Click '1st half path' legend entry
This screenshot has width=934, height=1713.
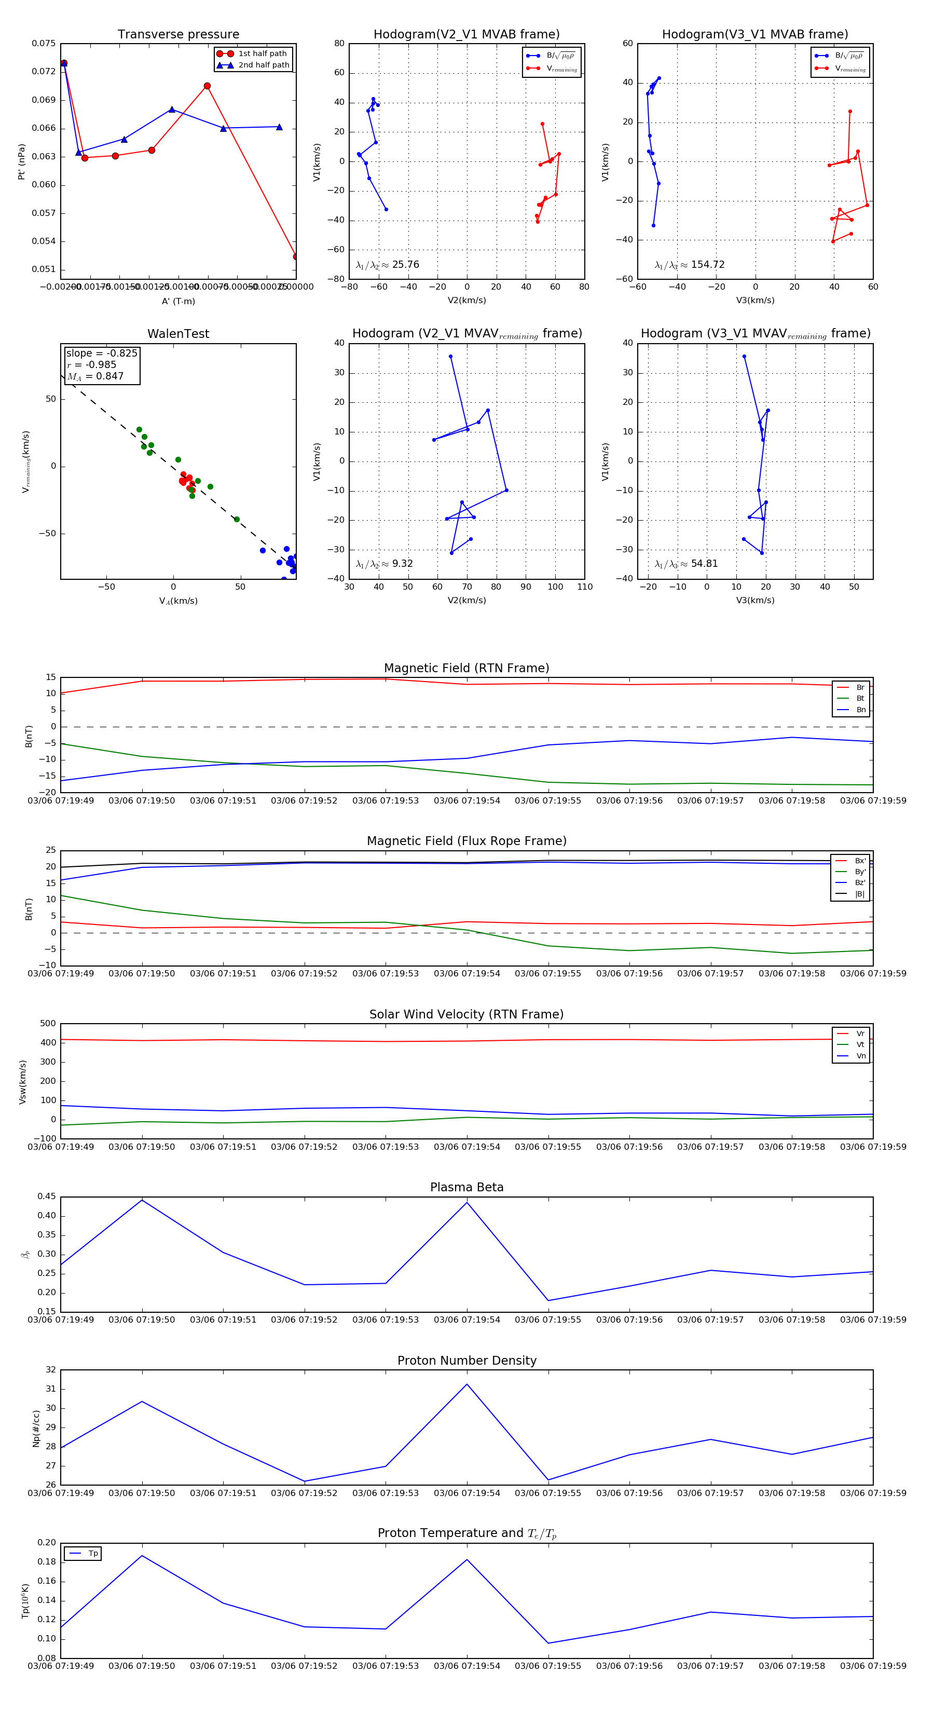point(253,54)
